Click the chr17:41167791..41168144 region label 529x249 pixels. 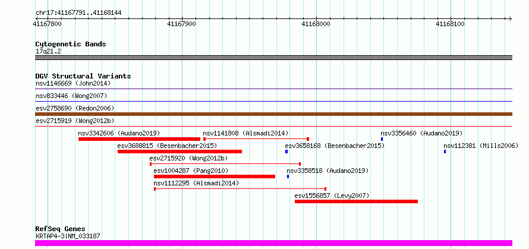pos(78,13)
